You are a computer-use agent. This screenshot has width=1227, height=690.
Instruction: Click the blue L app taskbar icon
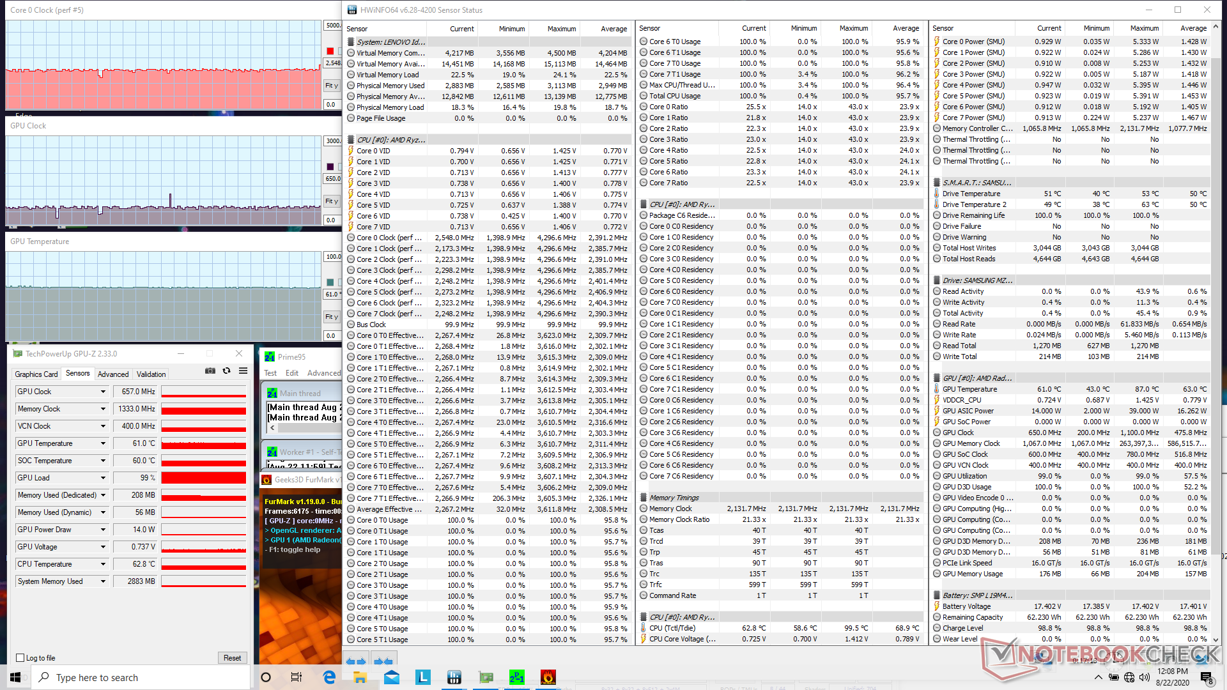(422, 677)
